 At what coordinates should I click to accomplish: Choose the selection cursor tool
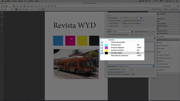click(16, 9)
